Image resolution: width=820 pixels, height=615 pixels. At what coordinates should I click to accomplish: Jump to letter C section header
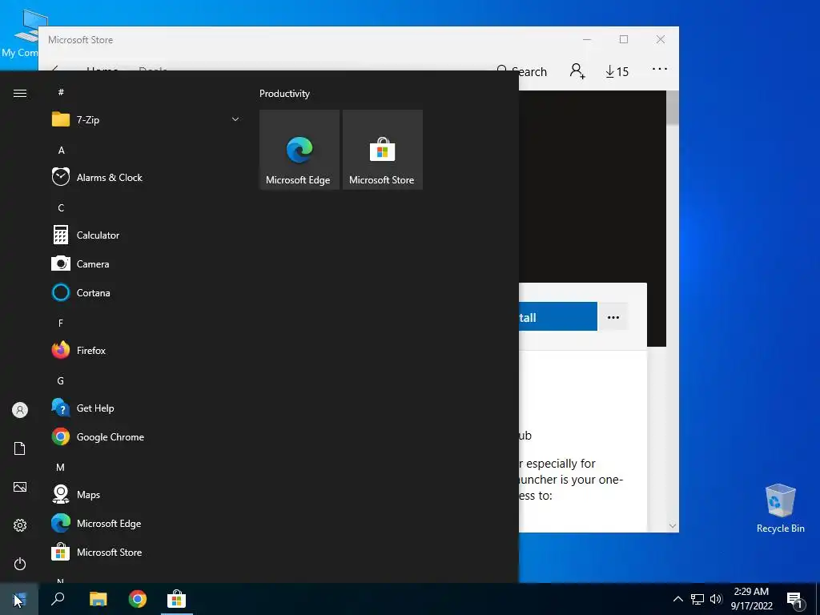[x=61, y=207]
